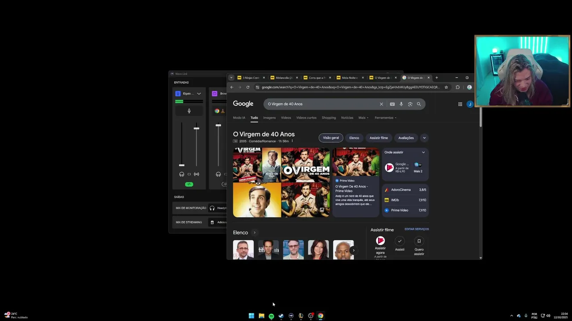Expand Elenco section arrow
Image resolution: width=572 pixels, height=321 pixels.
click(254, 233)
